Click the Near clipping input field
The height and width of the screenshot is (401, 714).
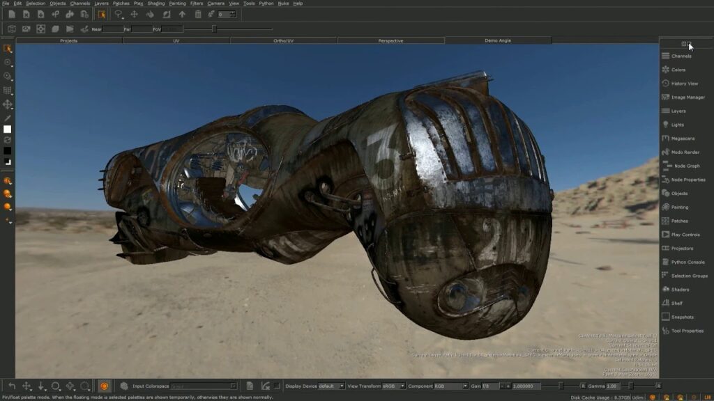click(x=113, y=29)
